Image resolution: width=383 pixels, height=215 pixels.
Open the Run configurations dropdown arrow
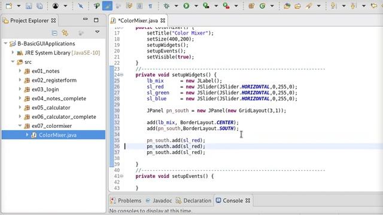(196, 6)
